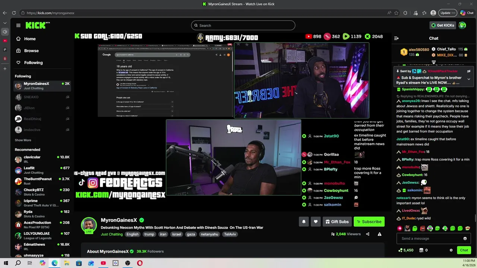This screenshot has width=477, height=268.
Task: Click the Just Chatting category link
Action: (x=111, y=234)
